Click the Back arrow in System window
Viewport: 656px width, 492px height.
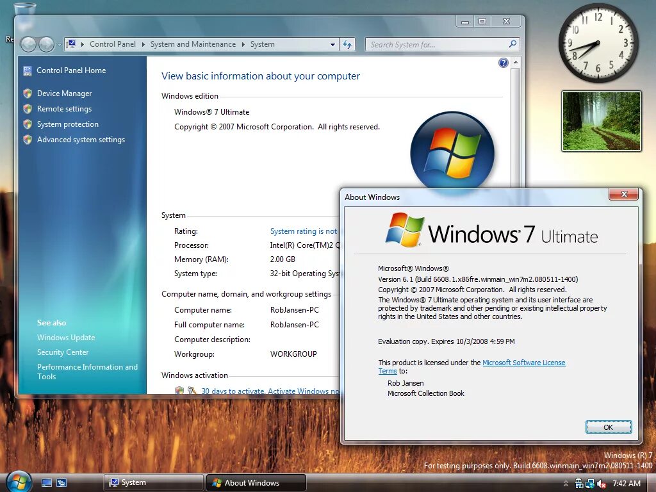click(x=28, y=44)
